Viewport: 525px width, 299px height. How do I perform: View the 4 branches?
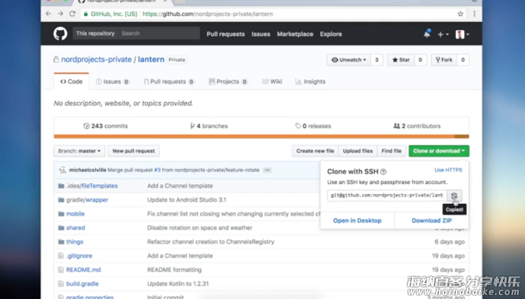point(209,126)
